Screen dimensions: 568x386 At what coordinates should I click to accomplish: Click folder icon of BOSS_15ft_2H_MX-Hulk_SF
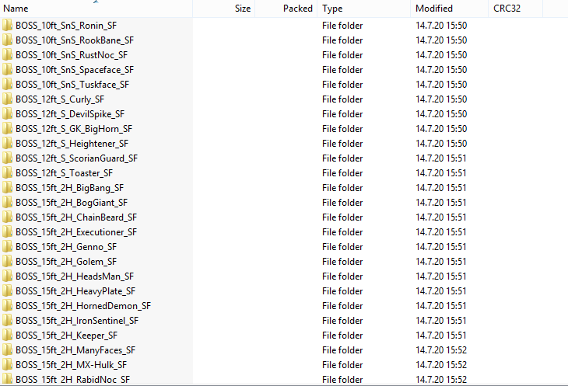[7, 365]
